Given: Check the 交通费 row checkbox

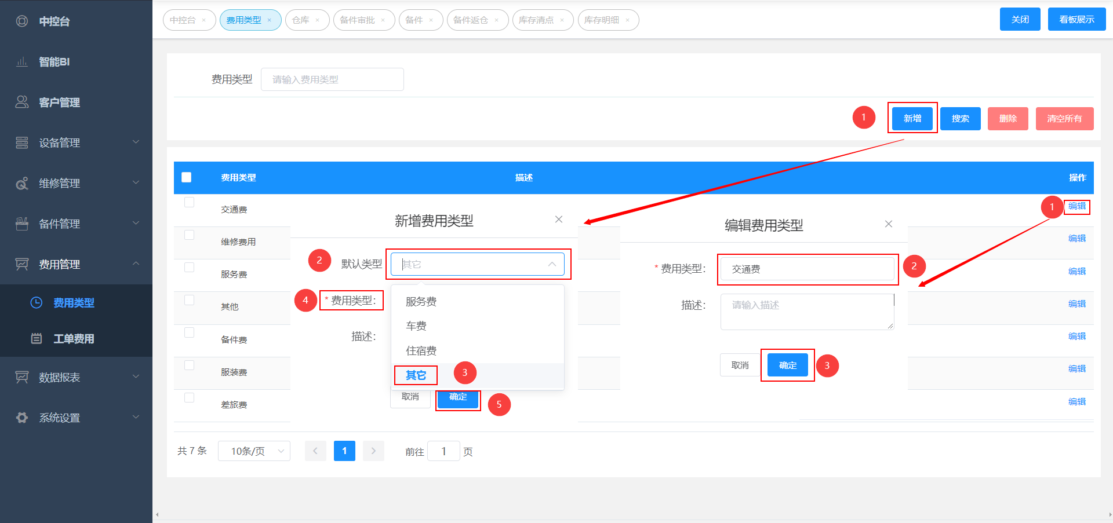Looking at the screenshot, I should pos(189,202).
